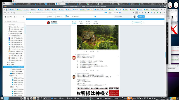Viewport: 179px width, 100px height.
Task: Retweet the てらやさん tweet
Action: 84,70
